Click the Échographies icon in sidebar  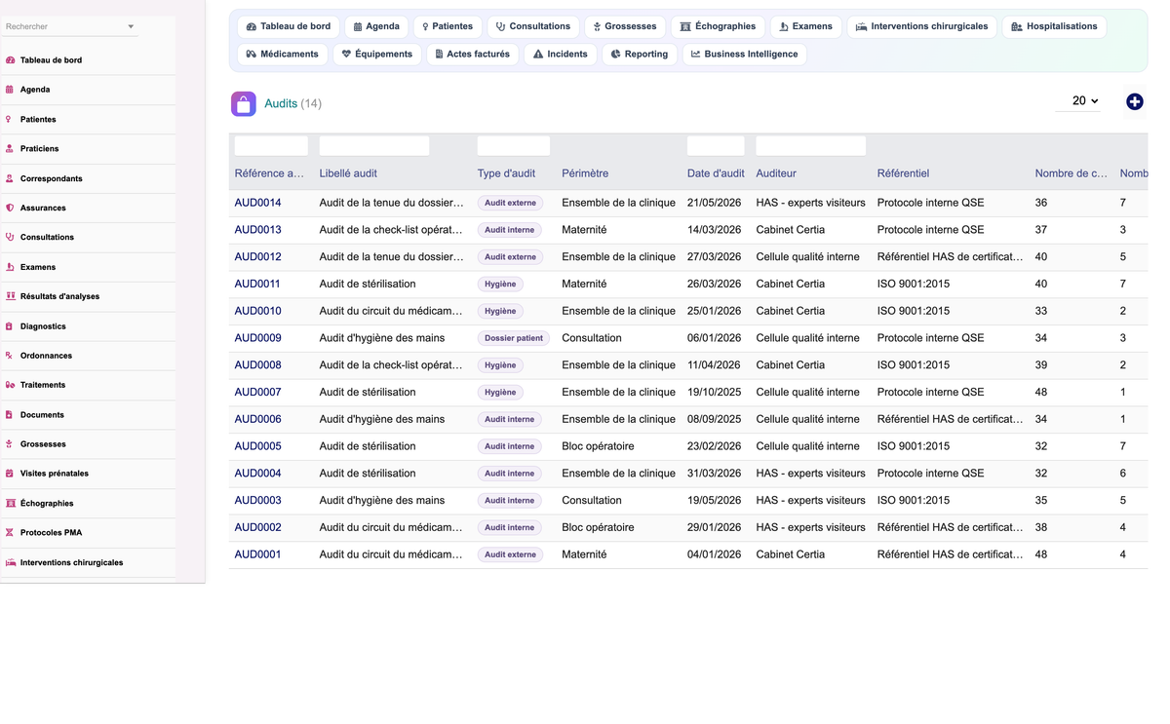click(x=10, y=504)
